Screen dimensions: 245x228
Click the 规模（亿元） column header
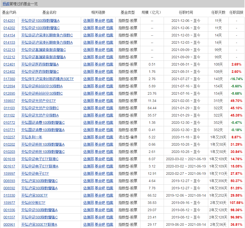(151, 12)
